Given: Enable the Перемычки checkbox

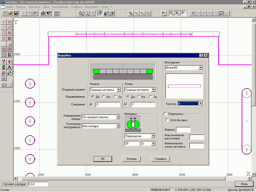Looking at the screenshot, I should (x=165, y=113).
